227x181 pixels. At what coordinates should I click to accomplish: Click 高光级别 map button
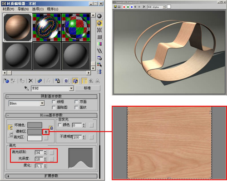tap(52, 152)
